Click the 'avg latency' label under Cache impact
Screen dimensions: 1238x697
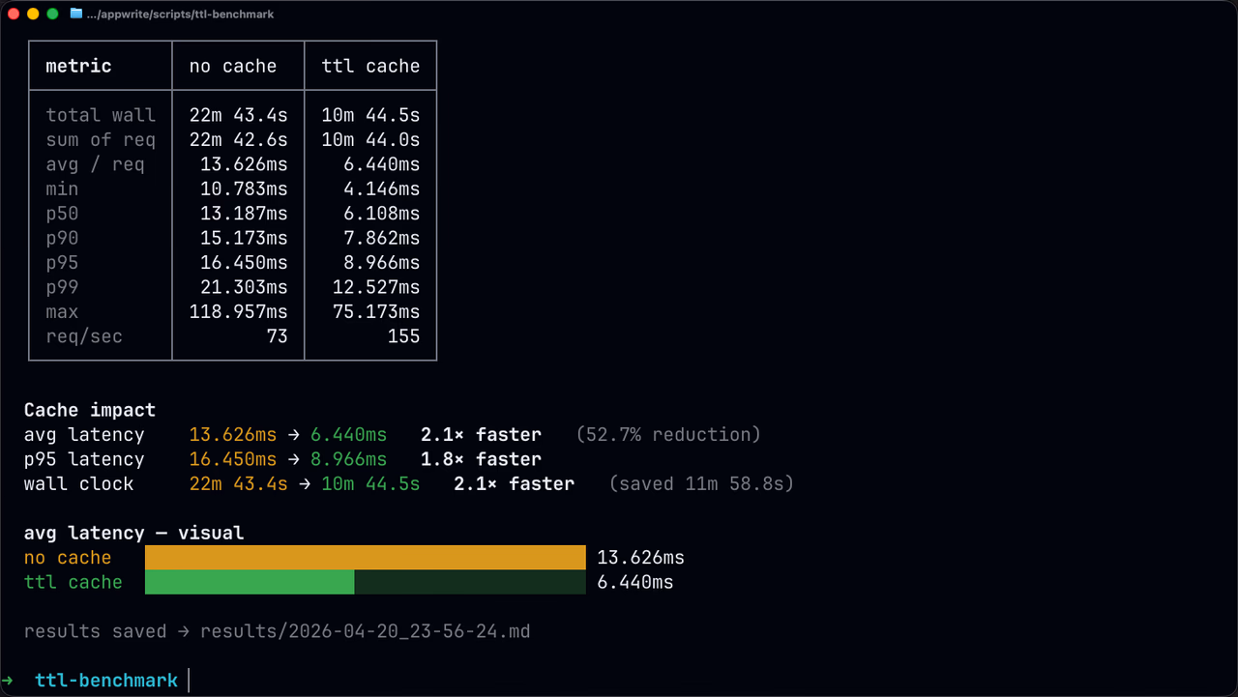84,435
